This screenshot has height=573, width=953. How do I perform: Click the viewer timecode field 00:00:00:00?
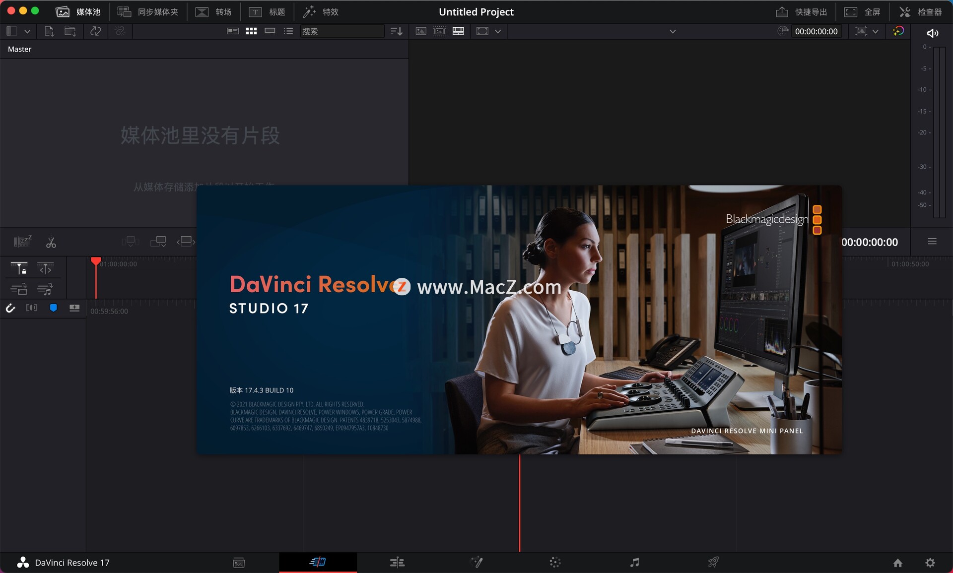817,31
